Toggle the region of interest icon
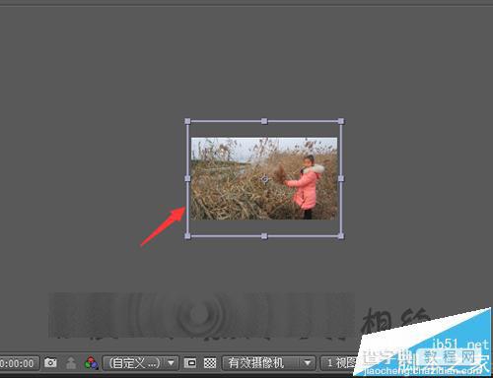This screenshot has height=378, width=493. [190, 363]
